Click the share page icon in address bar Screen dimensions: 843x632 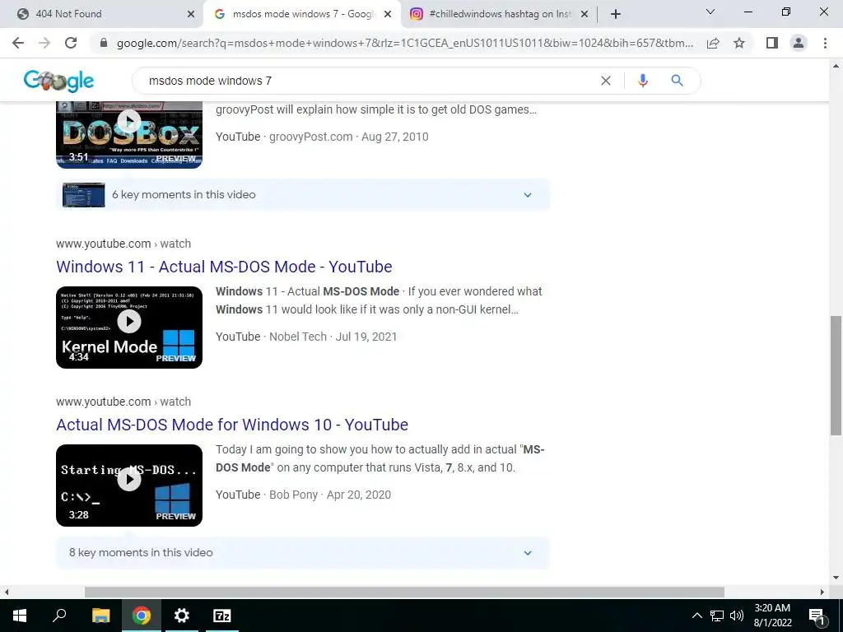click(713, 43)
